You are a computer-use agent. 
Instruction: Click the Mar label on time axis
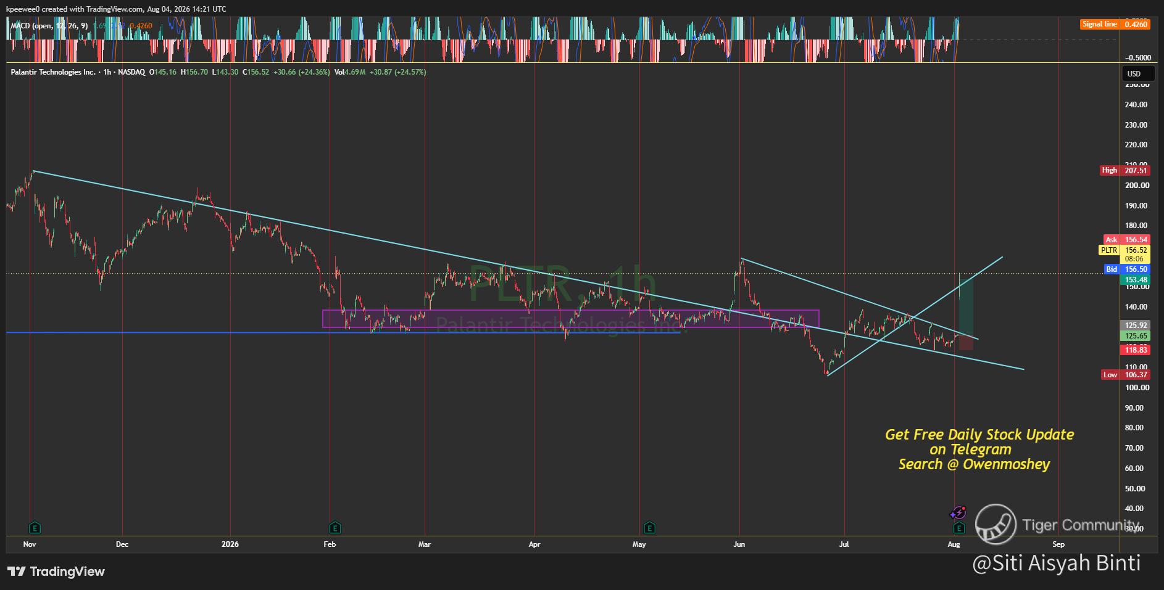[x=425, y=544]
